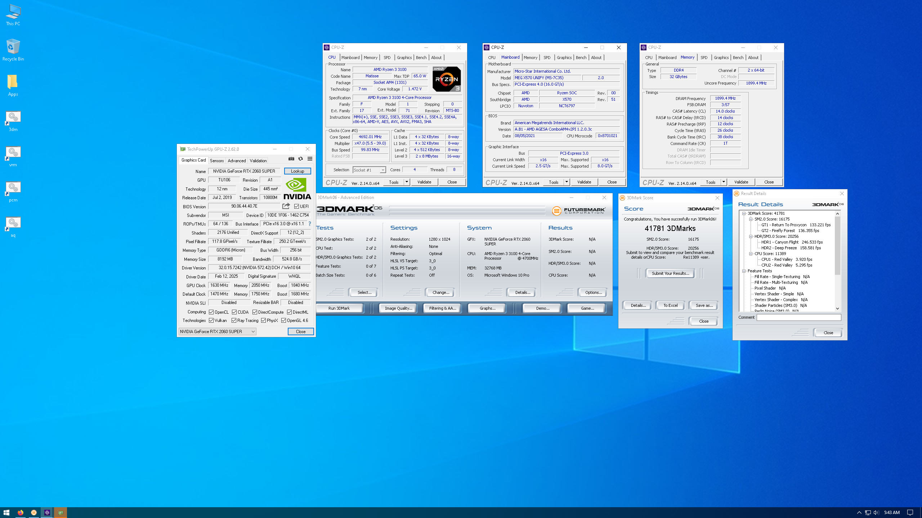This screenshot has height=518, width=922.
Task: Select the 3dm shortcut icon
Action: pyautogui.click(x=13, y=121)
